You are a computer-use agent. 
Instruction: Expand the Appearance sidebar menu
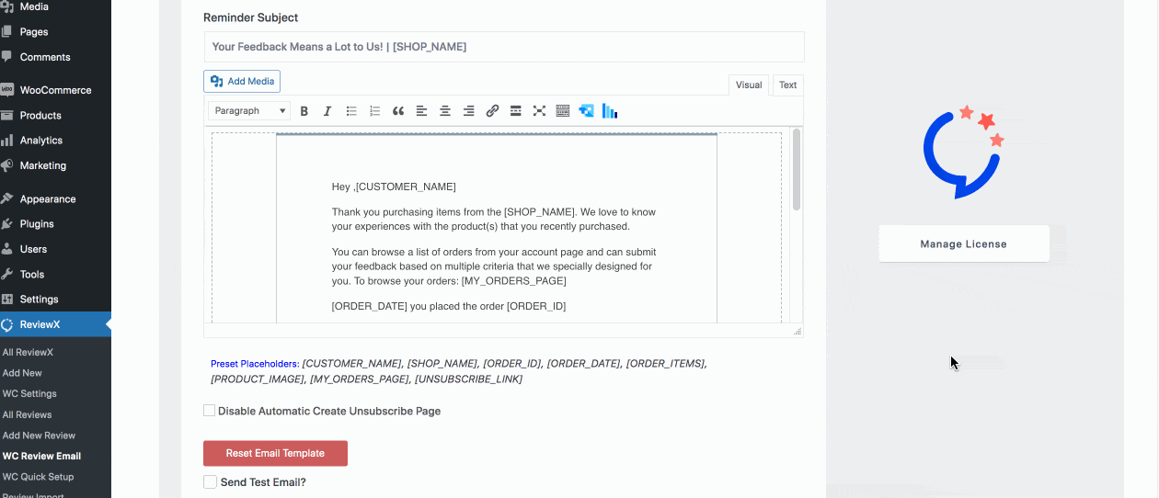coord(48,198)
